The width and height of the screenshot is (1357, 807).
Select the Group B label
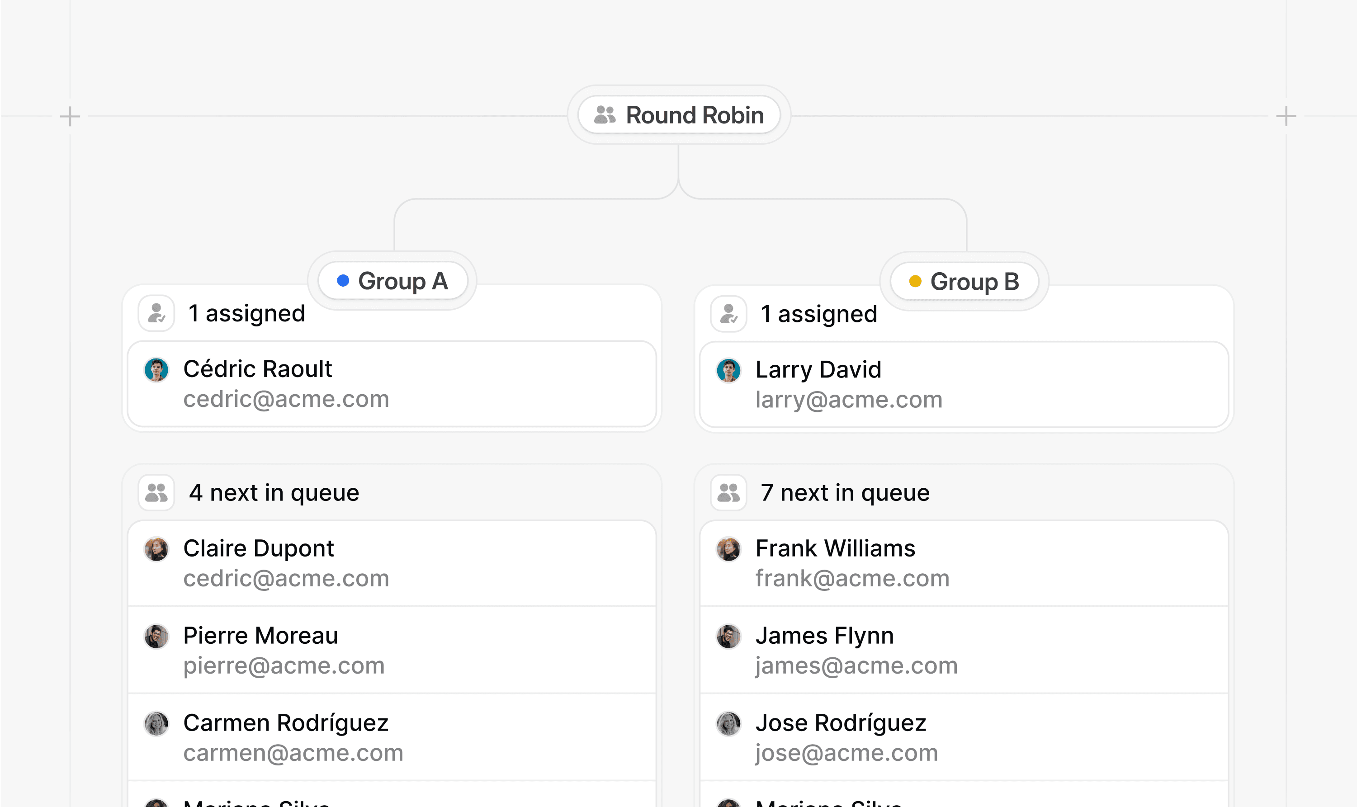point(974,282)
